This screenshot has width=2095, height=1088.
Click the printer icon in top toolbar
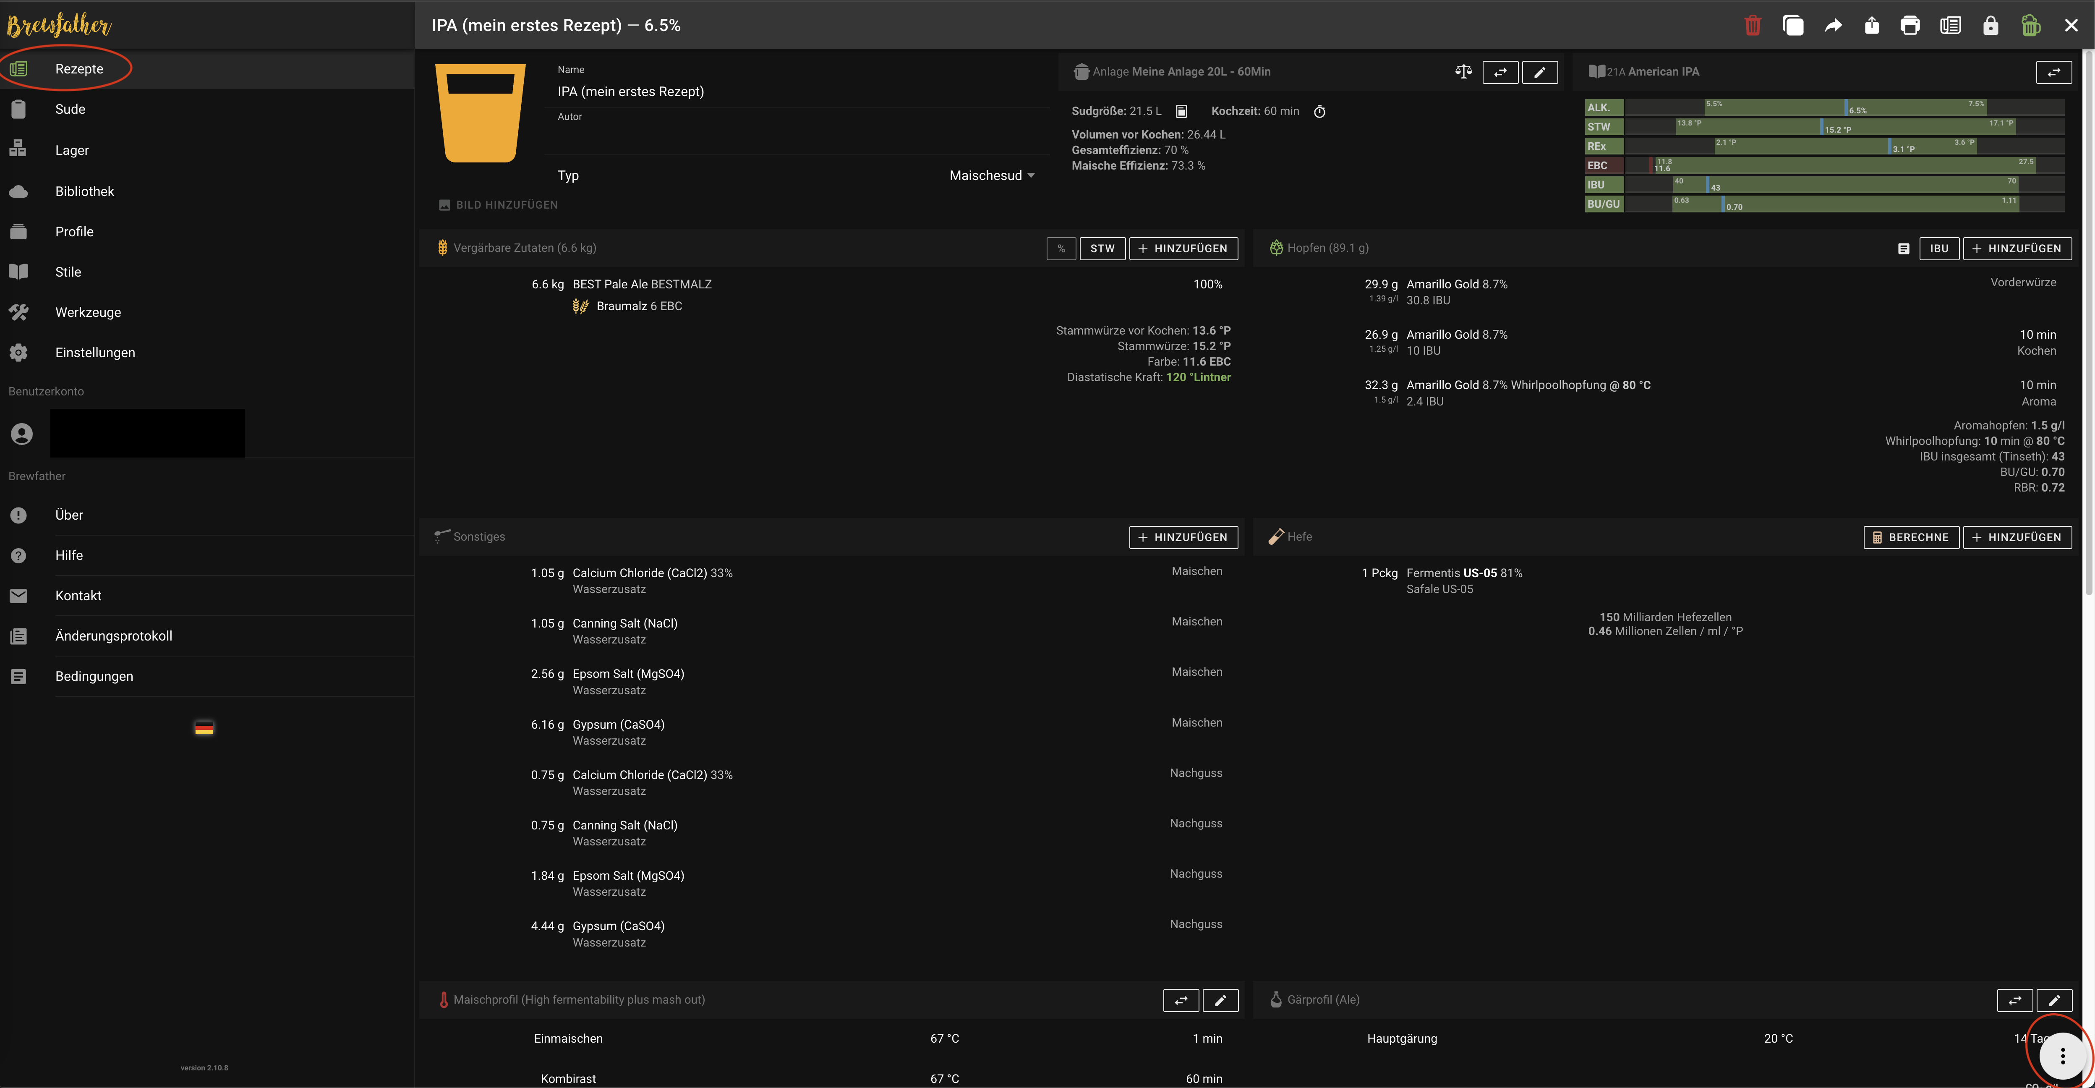click(x=1910, y=26)
